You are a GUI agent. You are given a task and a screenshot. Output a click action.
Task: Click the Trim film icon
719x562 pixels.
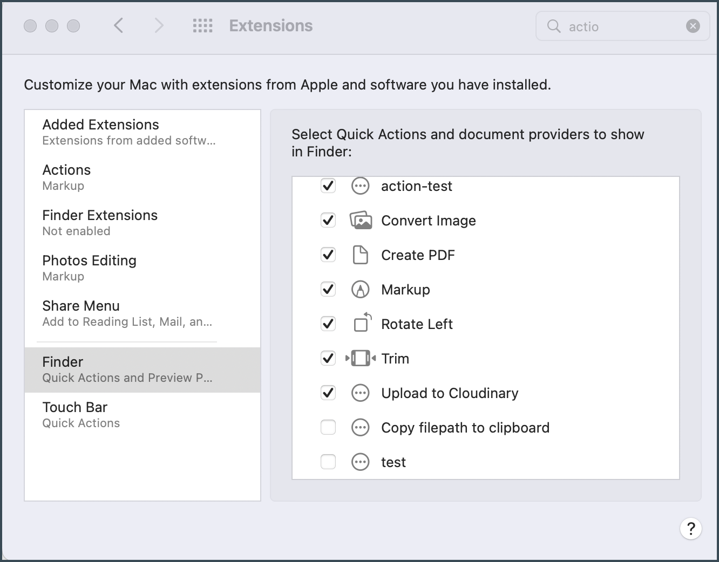point(361,358)
